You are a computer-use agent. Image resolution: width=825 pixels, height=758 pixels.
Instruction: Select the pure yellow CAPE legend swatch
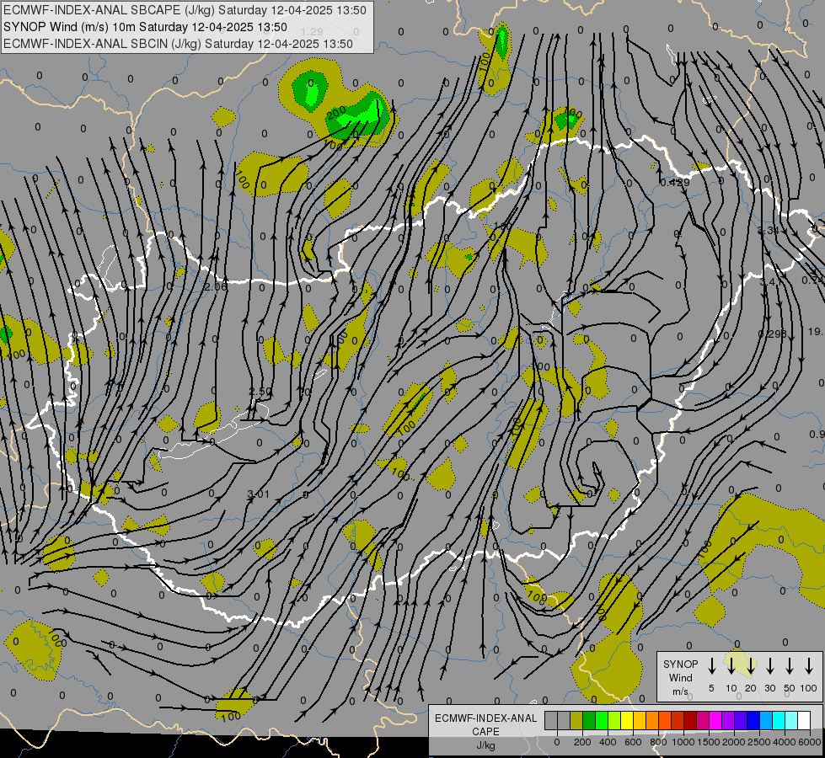tap(627, 720)
